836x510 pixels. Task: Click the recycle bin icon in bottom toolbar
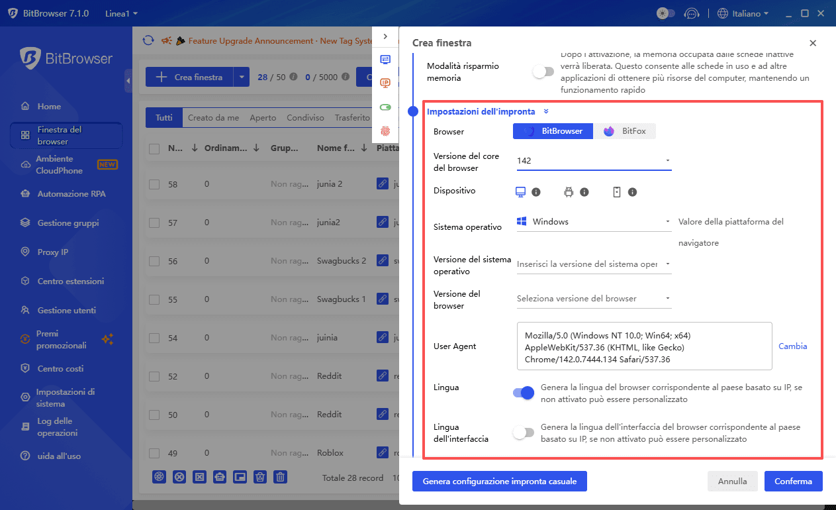tap(260, 477)
